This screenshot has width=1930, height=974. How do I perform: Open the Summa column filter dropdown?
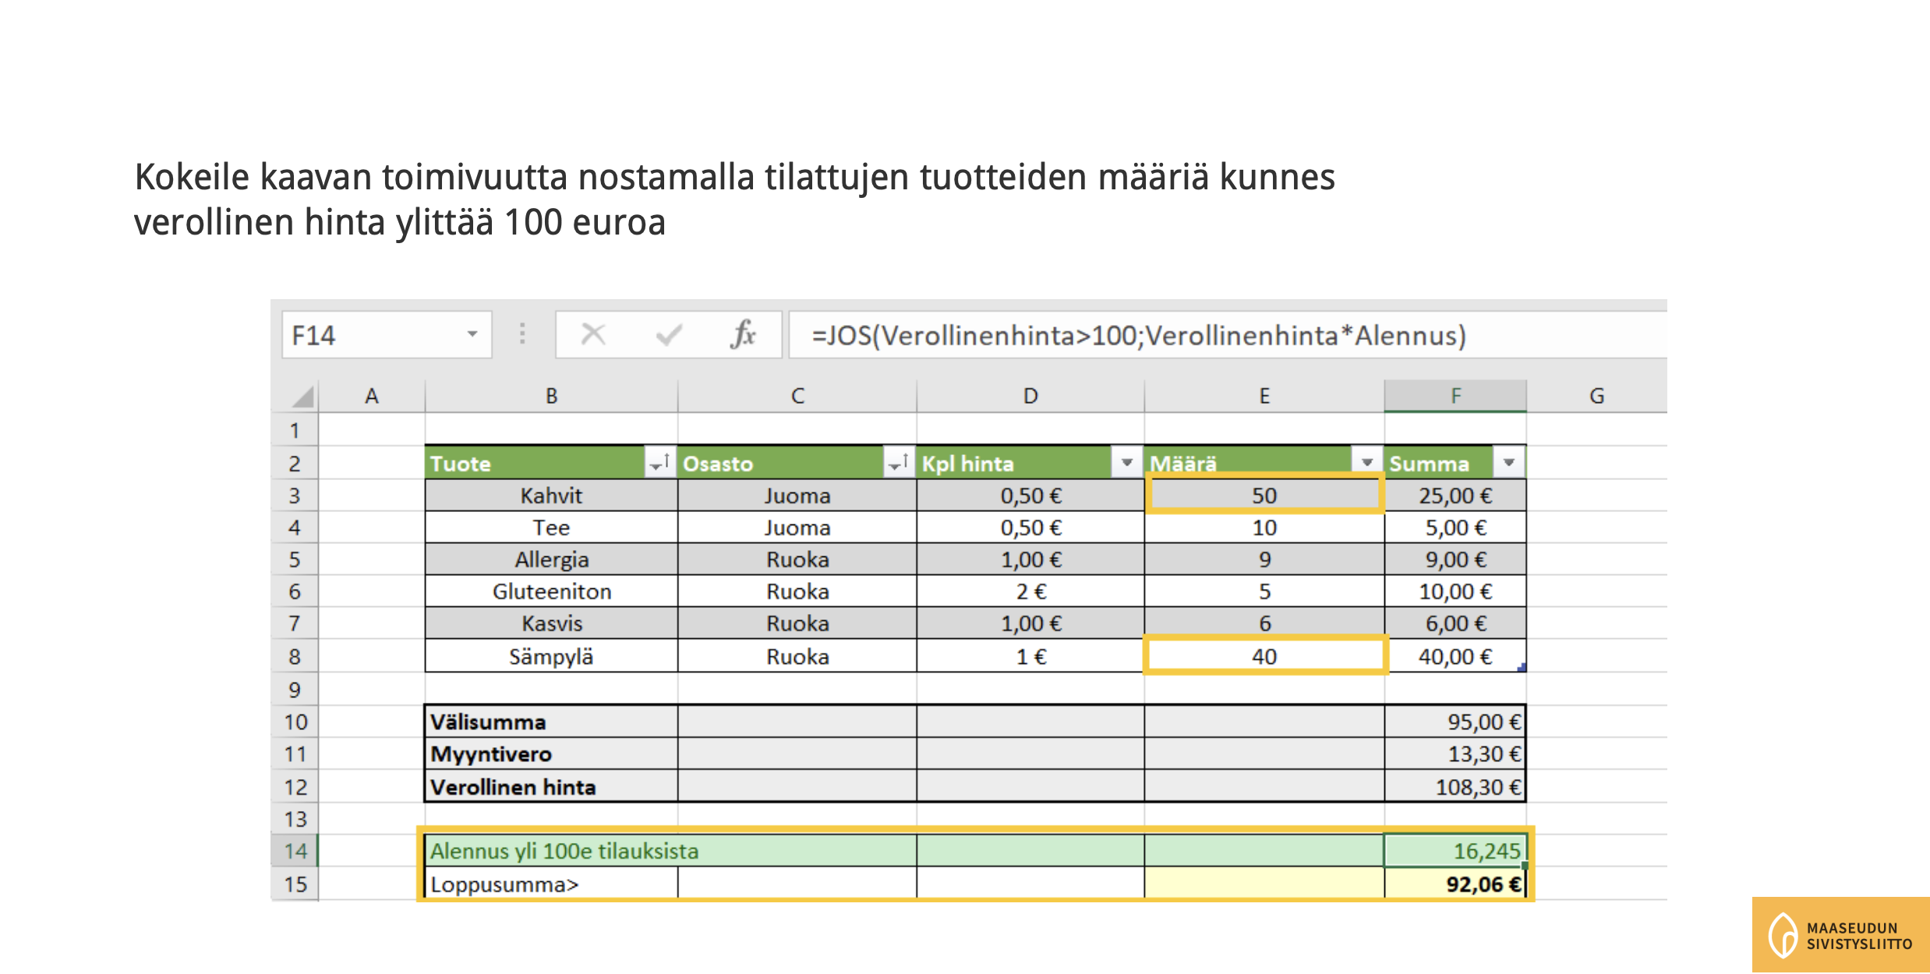click(x=1509, y=463)
